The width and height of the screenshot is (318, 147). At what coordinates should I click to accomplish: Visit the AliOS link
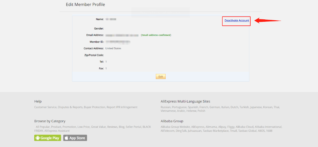[x=261, y=131]
